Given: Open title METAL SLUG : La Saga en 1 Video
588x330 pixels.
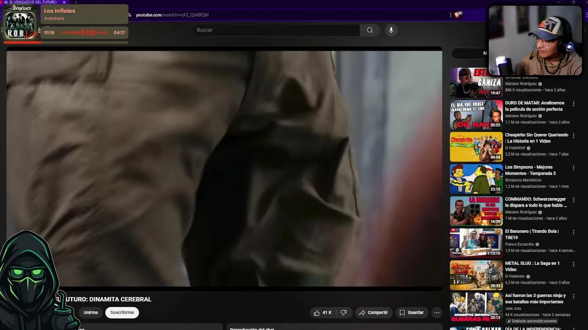Looking at the screenshot, I should (532, 266).
